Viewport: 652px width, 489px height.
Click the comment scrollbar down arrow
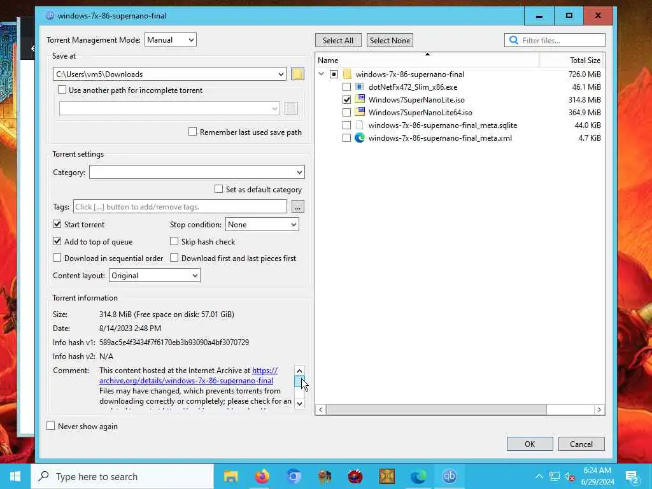coord(299,403)
